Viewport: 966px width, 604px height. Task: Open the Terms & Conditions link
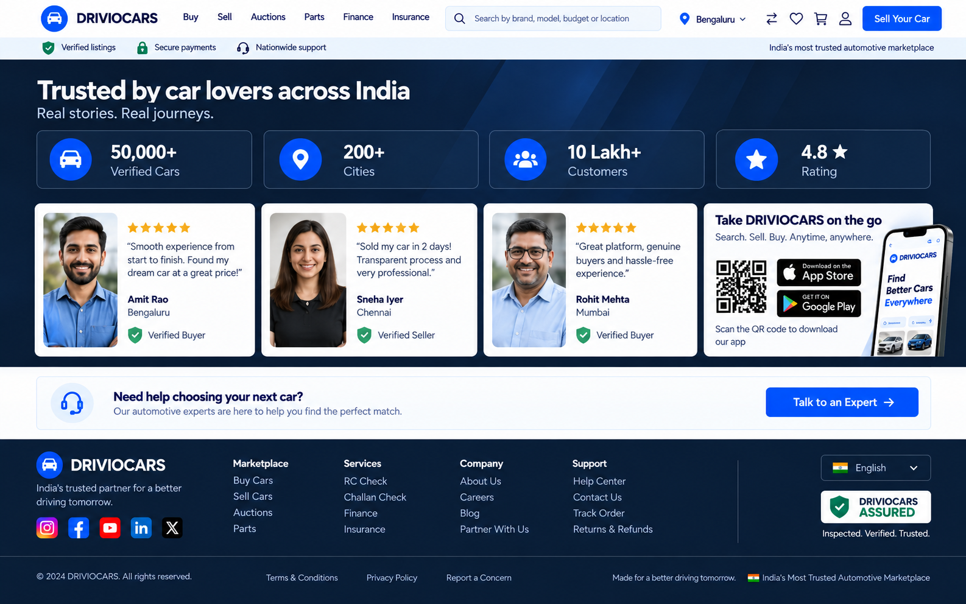pos(302,578)
